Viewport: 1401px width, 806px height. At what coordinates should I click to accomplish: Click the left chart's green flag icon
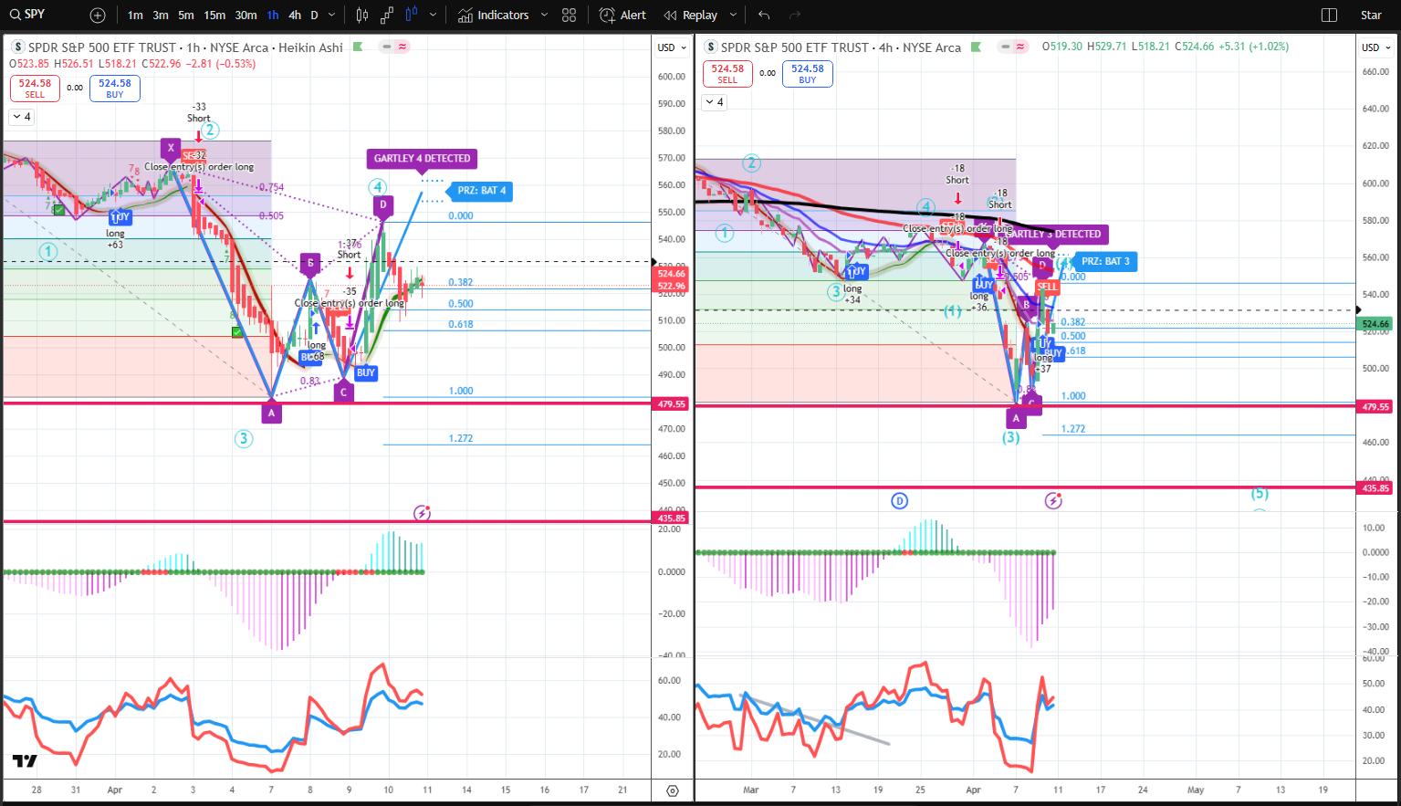(358, 47)
